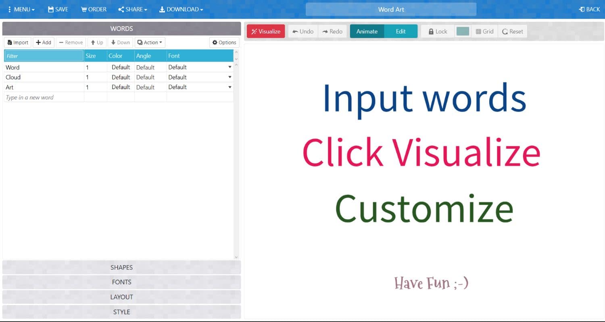Image resolution: width=605 pixels, height=322 pixels.
Task: Expand the LAYOUT panel
Action: [121, 297]
